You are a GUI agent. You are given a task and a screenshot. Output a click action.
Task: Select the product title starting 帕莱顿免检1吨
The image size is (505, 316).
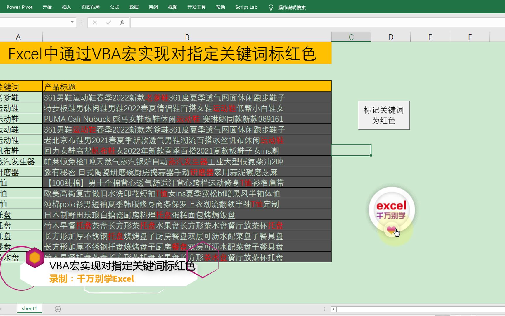coord(187,161)
